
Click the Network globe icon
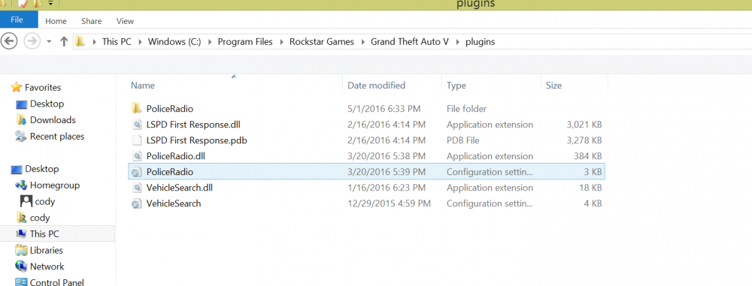(21, 266)
